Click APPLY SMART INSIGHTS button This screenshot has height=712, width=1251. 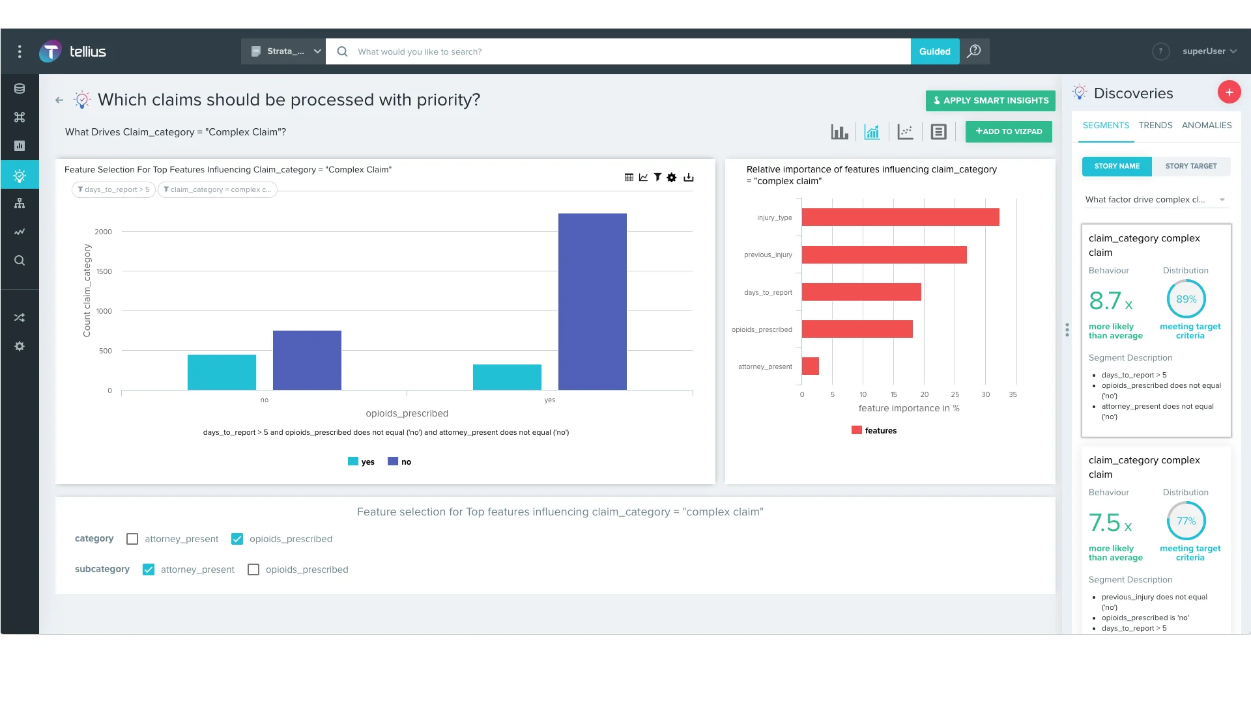click(990, 101)
